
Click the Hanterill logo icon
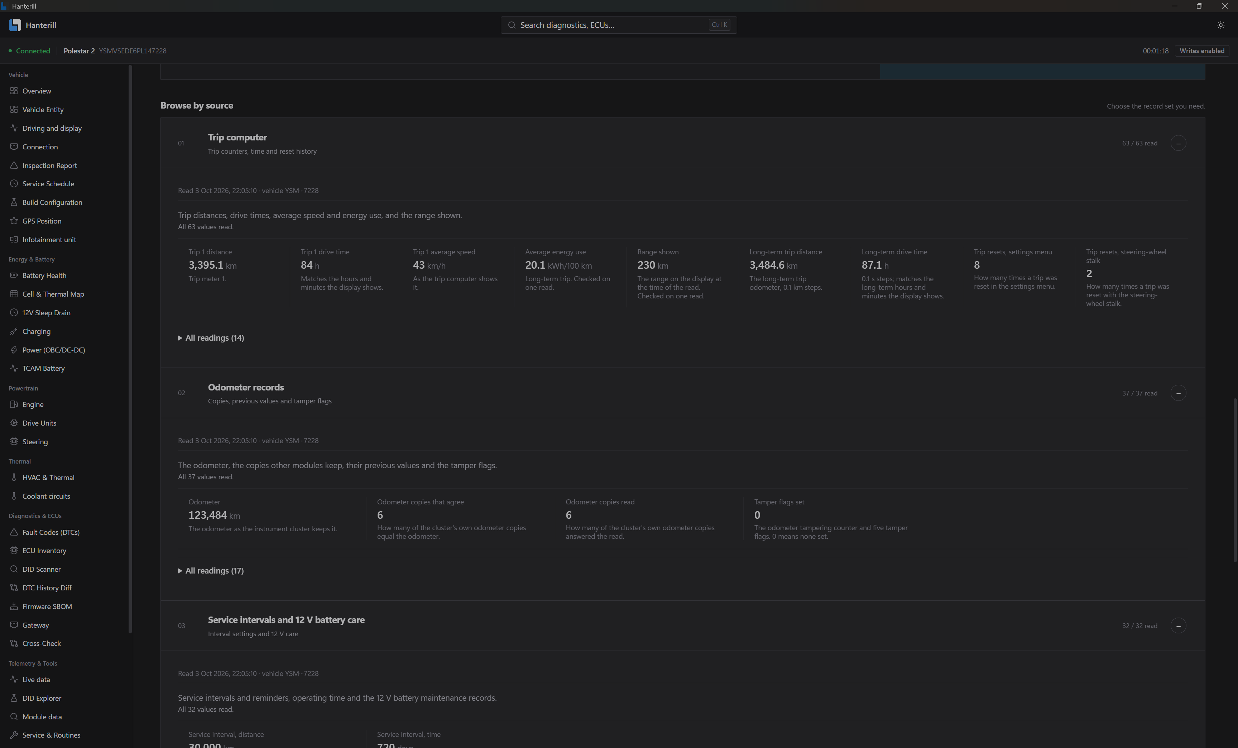tap(15, 25)
